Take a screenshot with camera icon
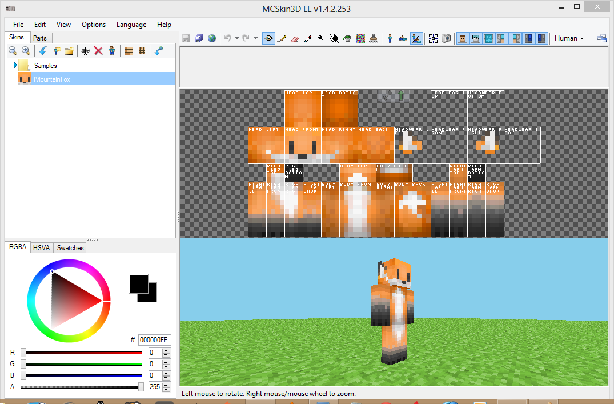Viewport: 614px width, 404px height. click(x=446, y=38)
